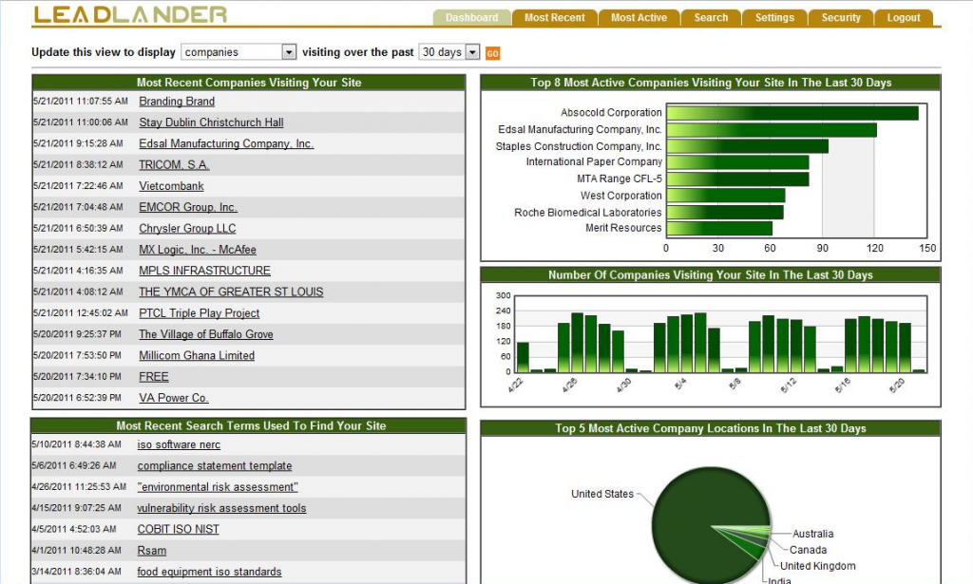Open the companies display dropdown

[238, 52]
